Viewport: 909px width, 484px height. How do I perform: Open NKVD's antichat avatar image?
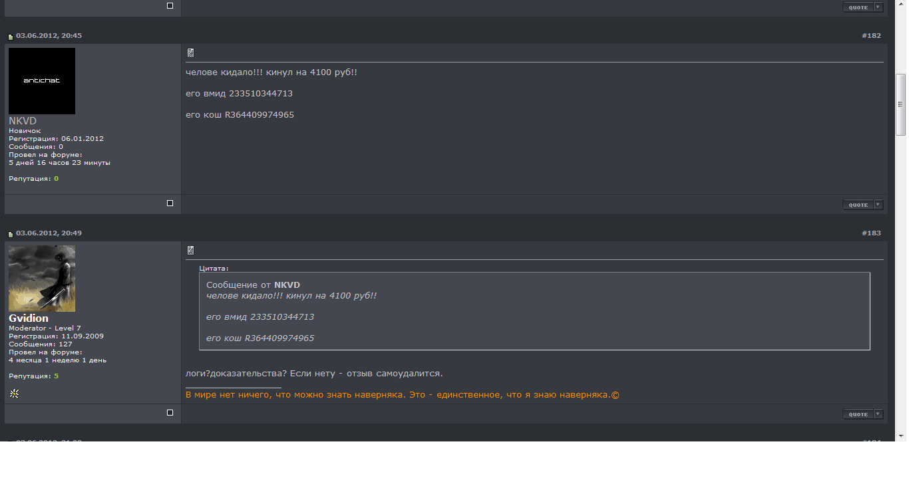[x=42, y=81]
